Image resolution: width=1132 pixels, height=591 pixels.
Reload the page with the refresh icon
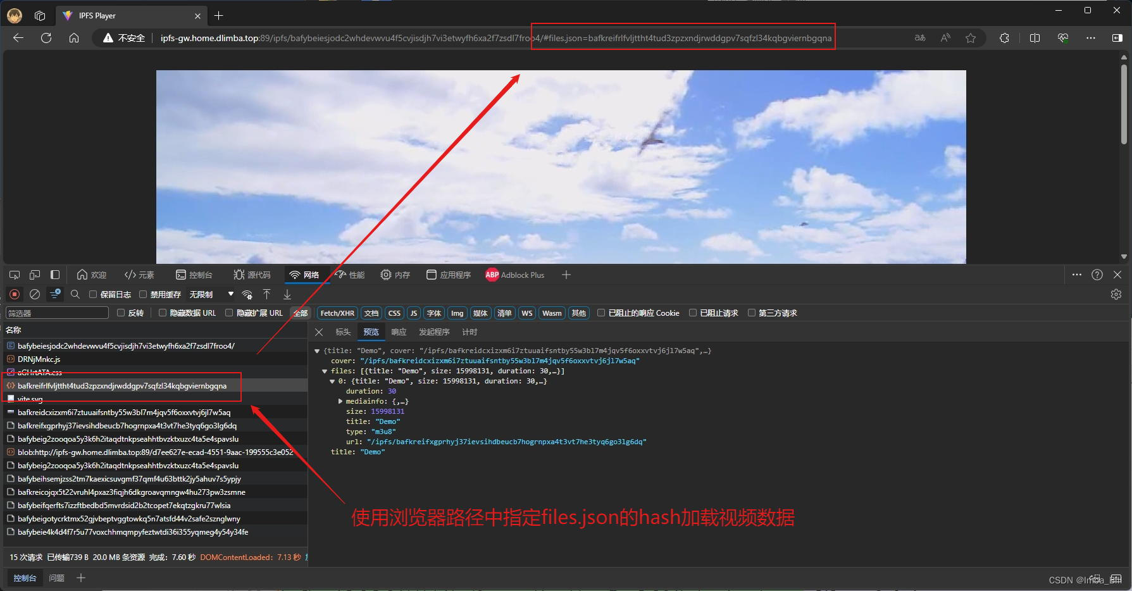(x=46, y=38)
